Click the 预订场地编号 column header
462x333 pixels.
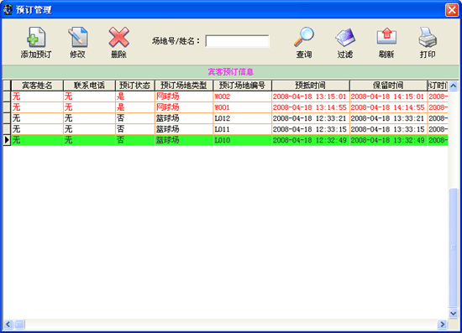pyautogui.click(x=242, y=86)
